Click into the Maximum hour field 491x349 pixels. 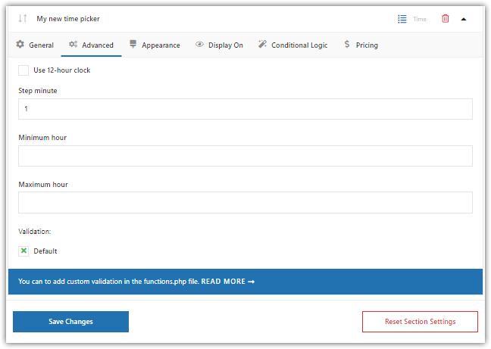point(245,203)
